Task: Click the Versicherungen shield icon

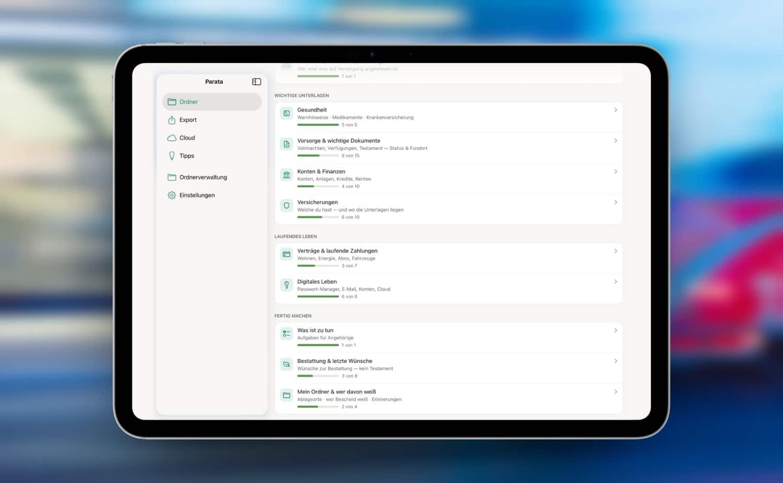Action: [287, 206]
